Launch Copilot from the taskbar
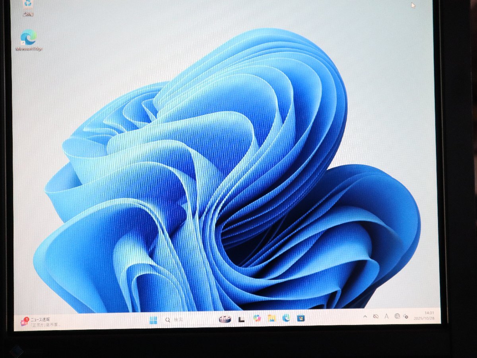477x358 pixels. (x=257, y=318)
